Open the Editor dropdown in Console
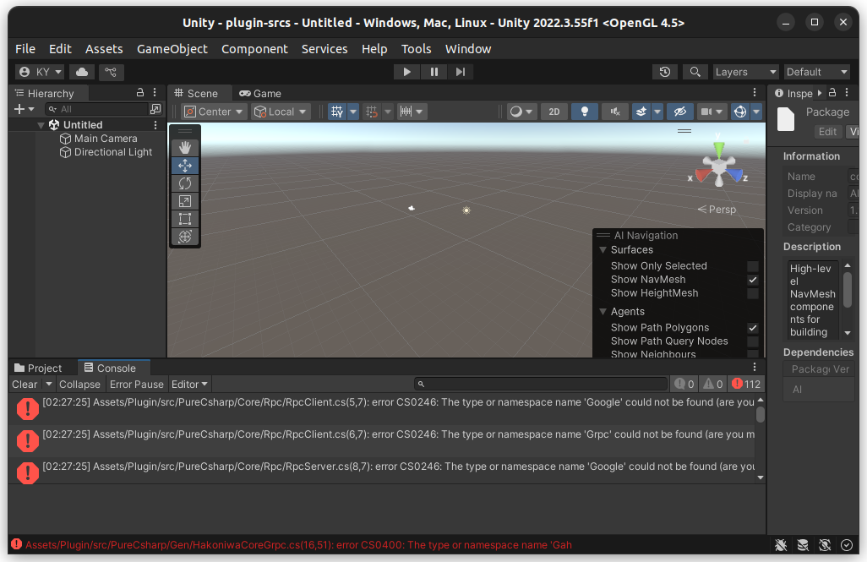Screen dimensions: 867x562 pos(189,384)
